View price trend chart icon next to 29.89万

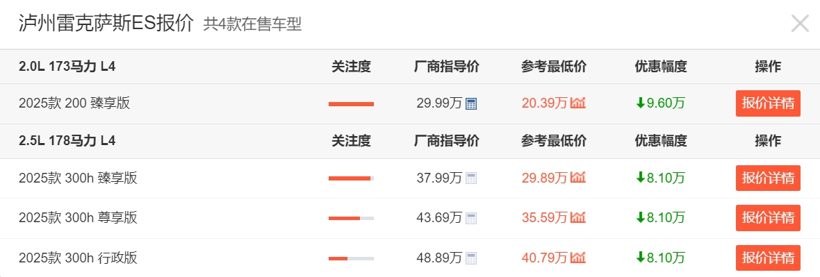578,178
